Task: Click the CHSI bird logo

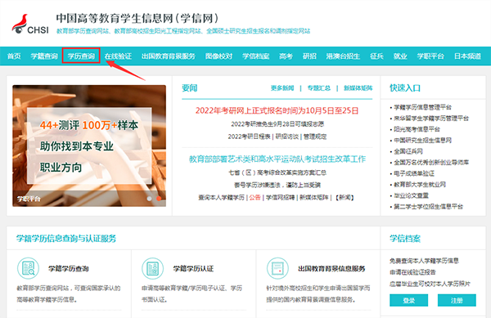Action: pyautogui.click(x=30, y=24)
